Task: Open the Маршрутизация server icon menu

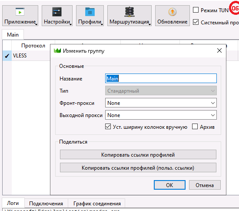Action: pyautogui.click(x=129, y=16)
